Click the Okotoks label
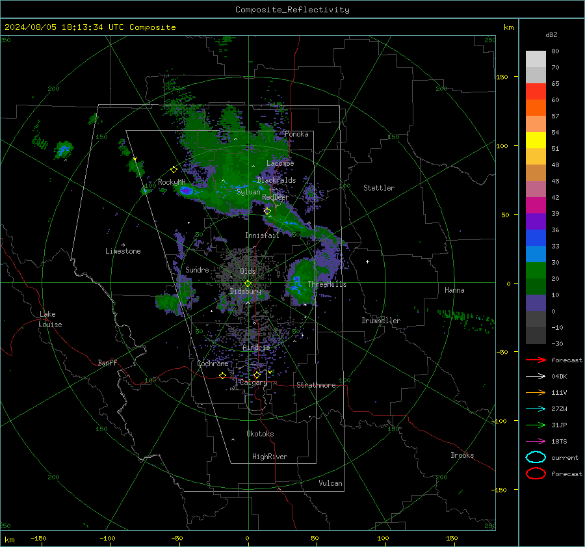The width and height of the screenshot is (585, 547). tap(260, 433)
